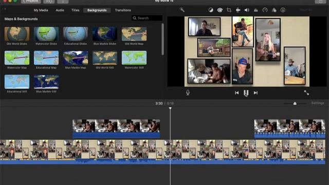
Task: Open the Transitions tab
Action: [123, 10]
